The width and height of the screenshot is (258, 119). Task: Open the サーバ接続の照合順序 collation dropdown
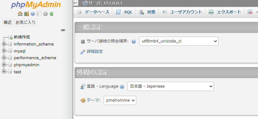[x=179, y=41]
